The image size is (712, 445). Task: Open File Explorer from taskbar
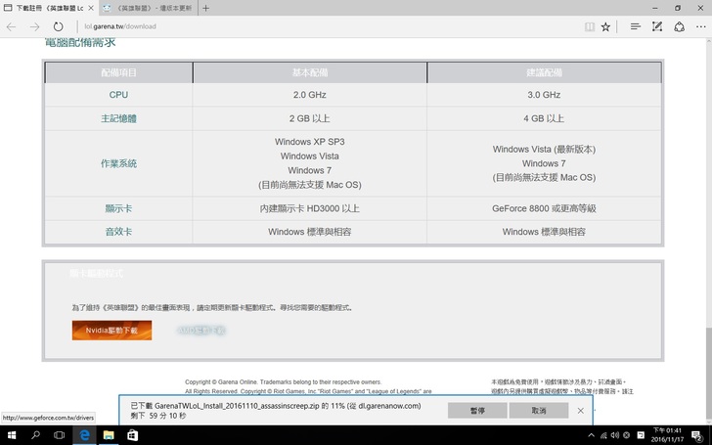coord(109,435)
